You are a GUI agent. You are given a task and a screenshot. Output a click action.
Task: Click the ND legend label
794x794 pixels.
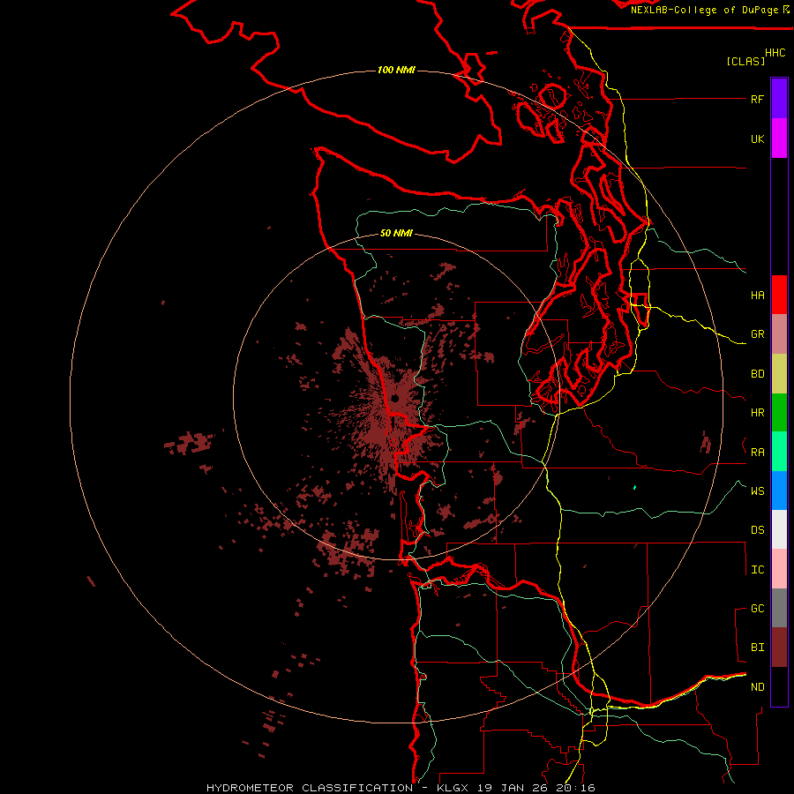(x=757, y=687)
